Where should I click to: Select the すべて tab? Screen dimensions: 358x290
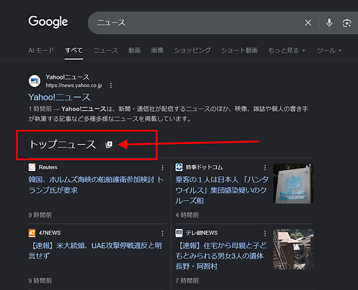pyautogui.click(x=74, y=50)
